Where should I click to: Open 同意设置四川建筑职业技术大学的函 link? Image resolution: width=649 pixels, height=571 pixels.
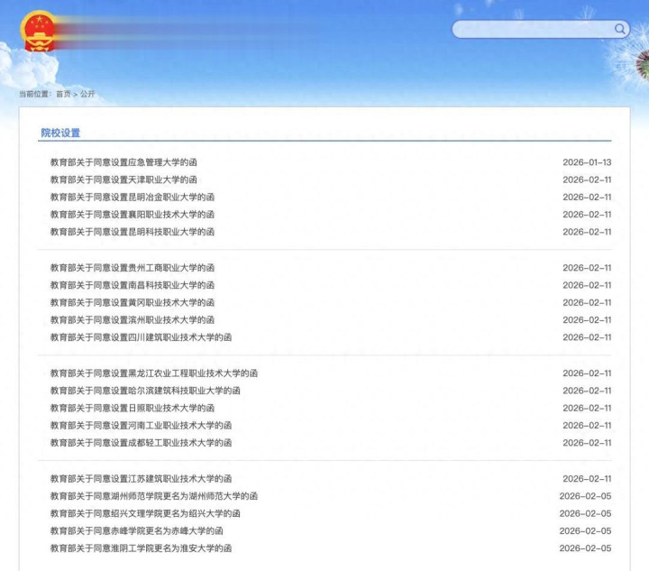pyautogui.click(x=142, y=337)
